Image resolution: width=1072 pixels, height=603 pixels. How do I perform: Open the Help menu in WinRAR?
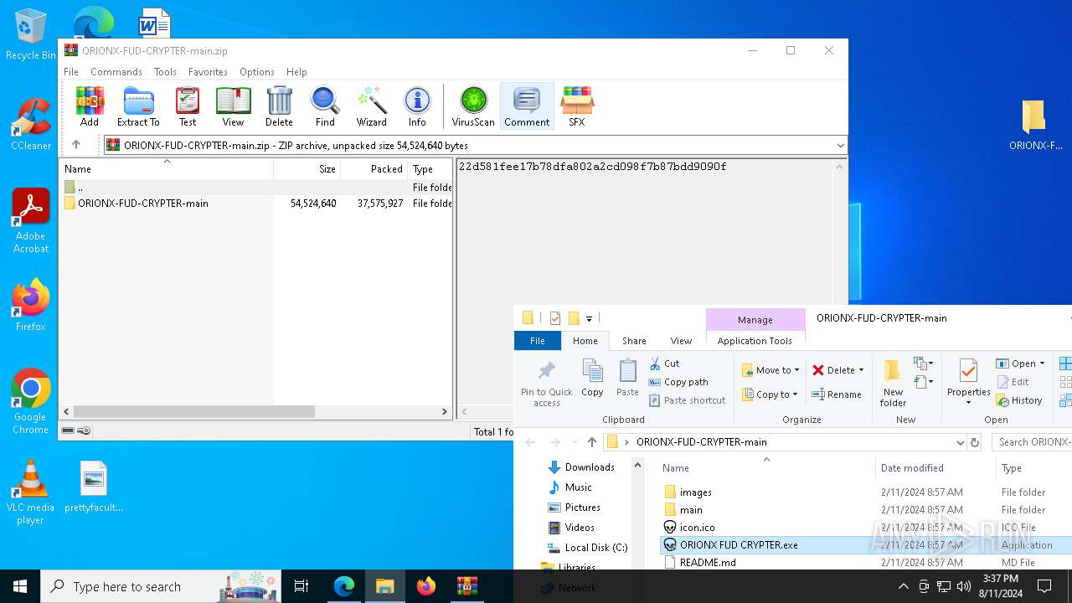click(296, 72)
